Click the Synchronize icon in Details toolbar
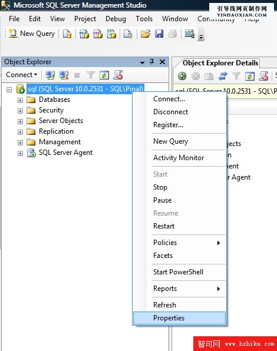This screenshot has width=277, height=351. point(223,76)
